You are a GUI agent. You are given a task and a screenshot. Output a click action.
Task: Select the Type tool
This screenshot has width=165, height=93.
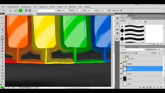(2, 64)
